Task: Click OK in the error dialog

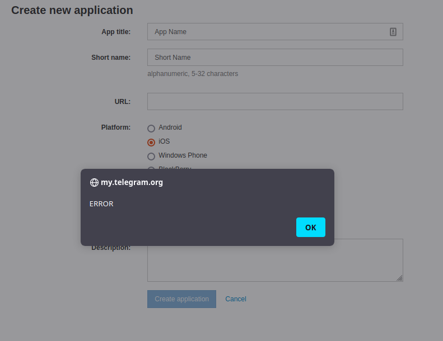Action: [x=310, y=227]
